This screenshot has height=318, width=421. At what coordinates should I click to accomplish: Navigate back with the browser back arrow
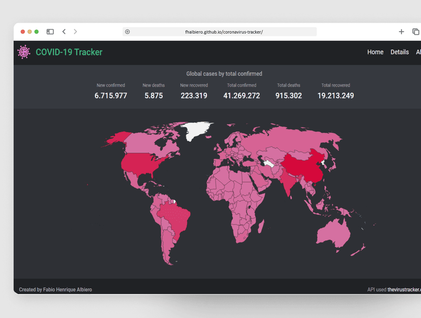64,32
